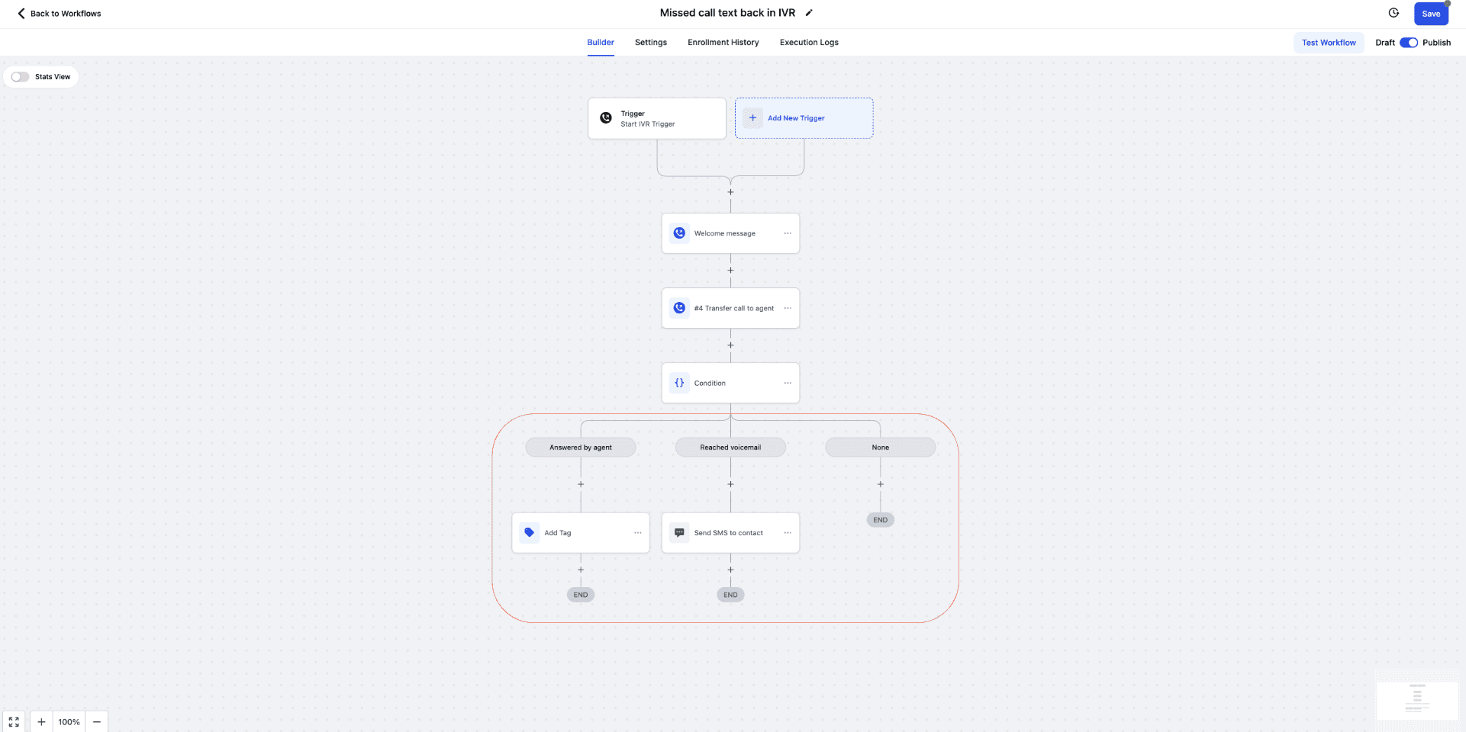Viewport: 1466px width, 732px height.
Task: Add step between Welcome message and Transfer call
Action: 730,270
